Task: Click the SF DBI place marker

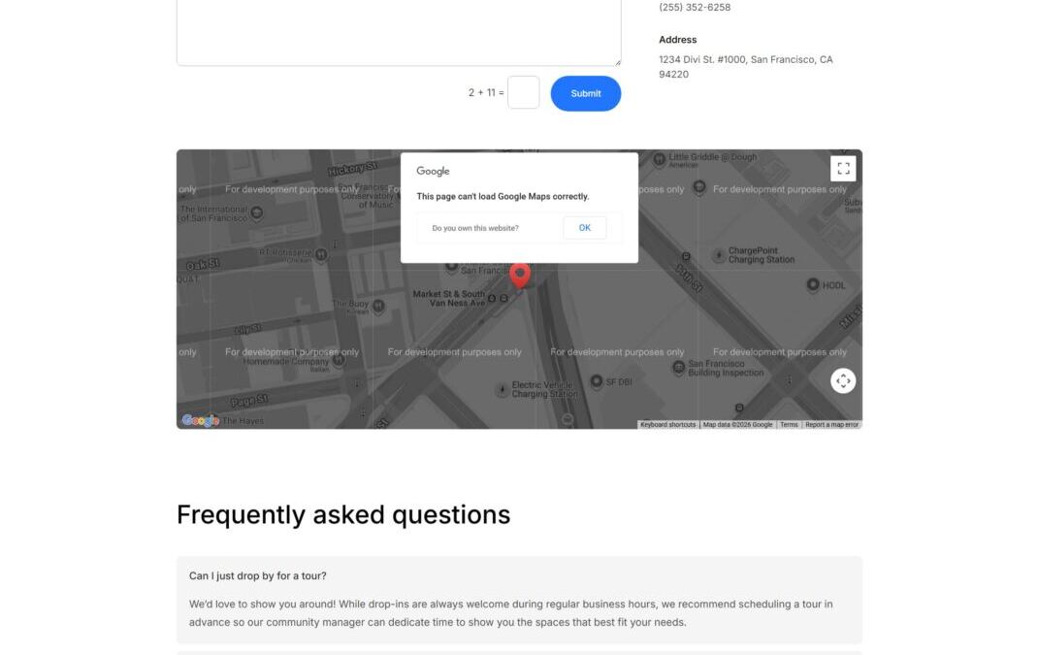Action: click(x=597, y=381)
